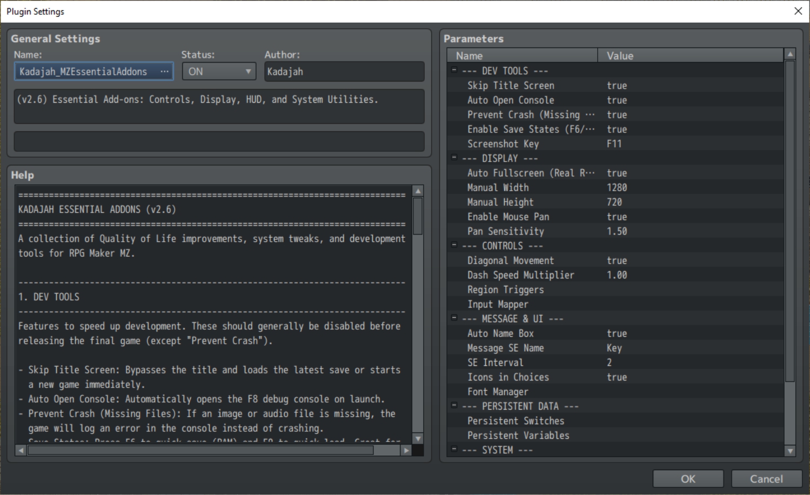Viewport: 810px width, 495px height.
Task: Select the Input Mapper parameter
Action: pyautogui.click(x=615, y=304)
